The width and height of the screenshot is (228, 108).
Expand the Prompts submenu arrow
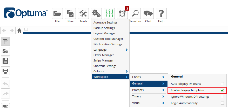coord(163,90)
